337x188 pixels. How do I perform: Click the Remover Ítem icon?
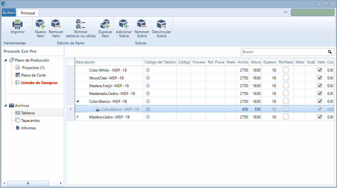56,24
